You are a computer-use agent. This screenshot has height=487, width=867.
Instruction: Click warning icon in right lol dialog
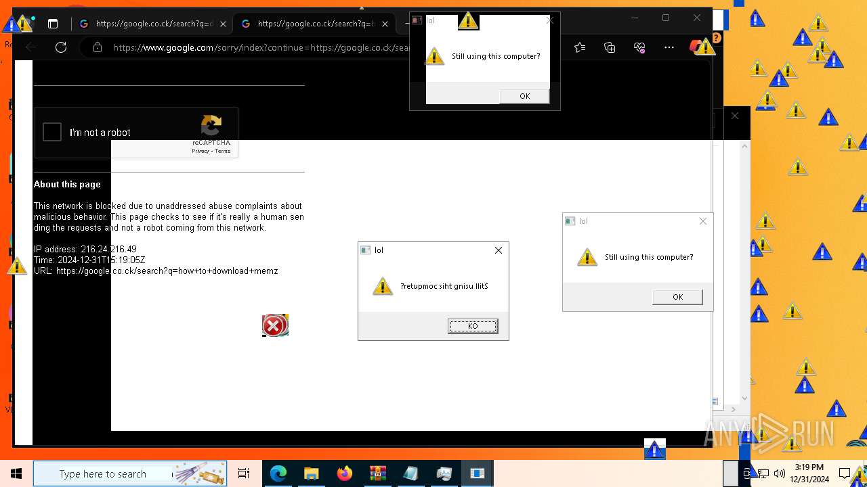[x=587, y=257]
